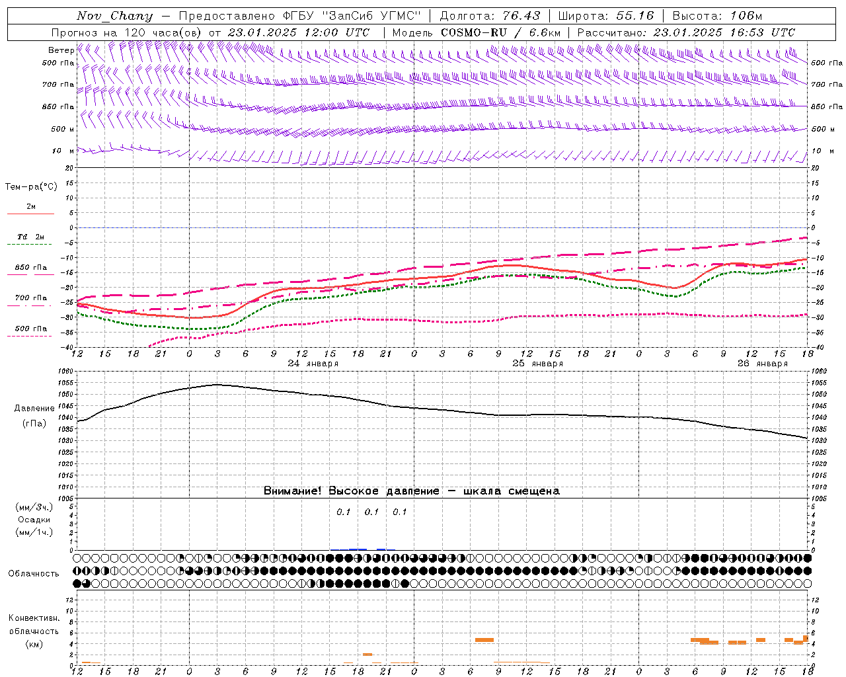
Task: Select the Давление pressure panel label
Action: coord(34,409)
